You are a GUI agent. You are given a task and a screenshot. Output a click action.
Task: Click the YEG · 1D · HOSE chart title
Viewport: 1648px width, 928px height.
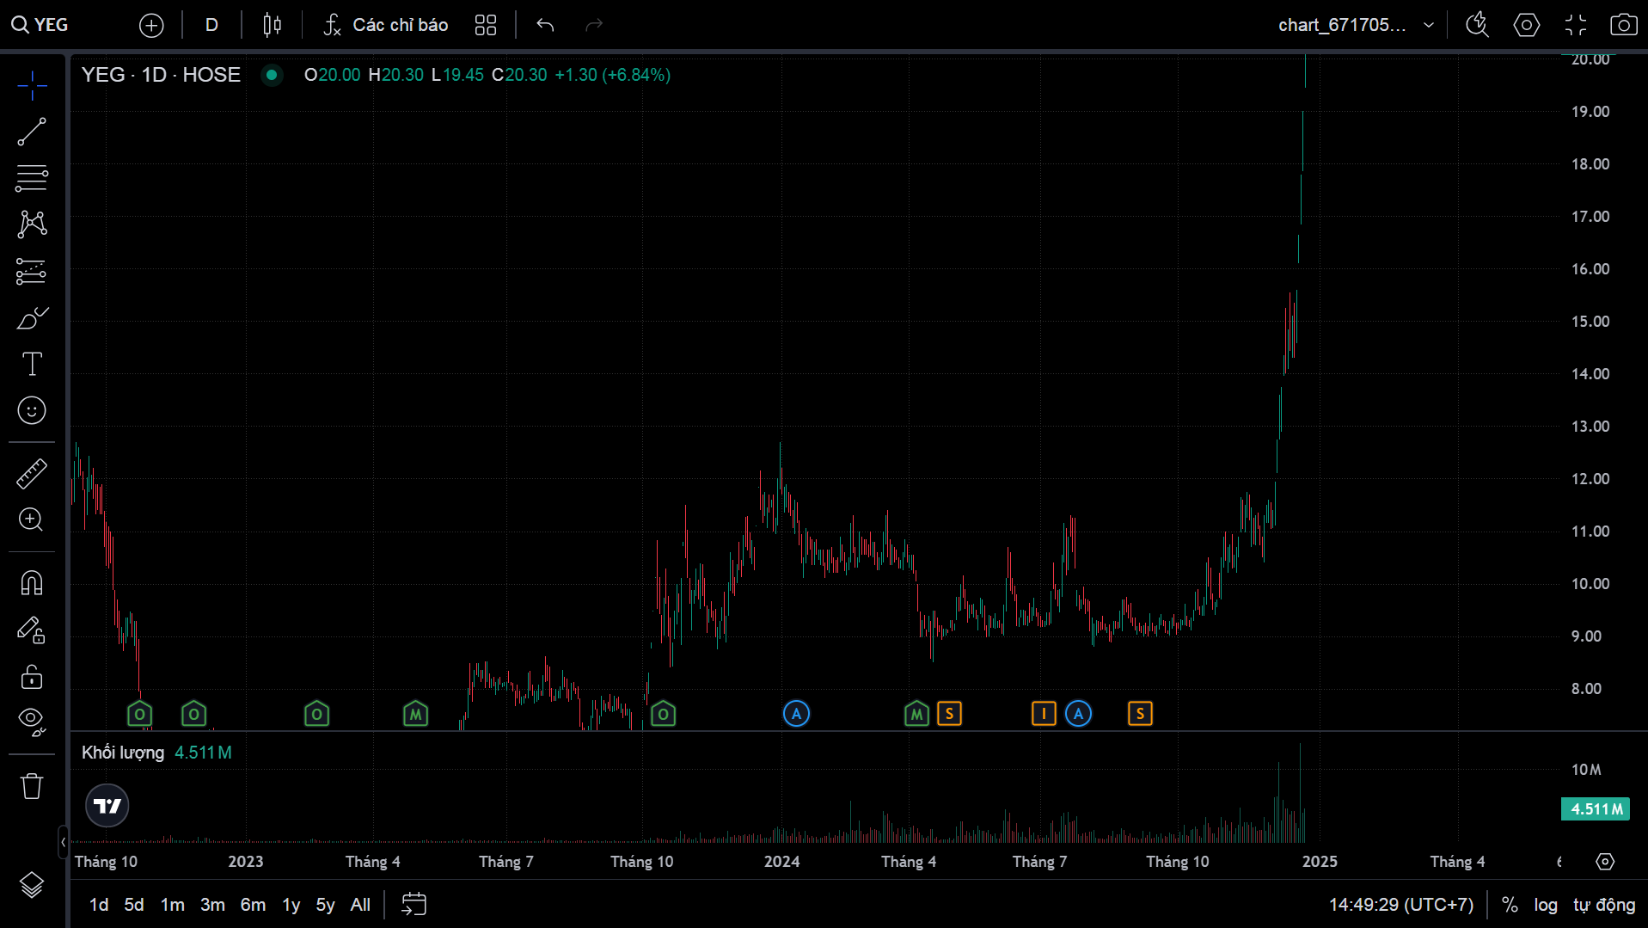[x=161, y=75]
